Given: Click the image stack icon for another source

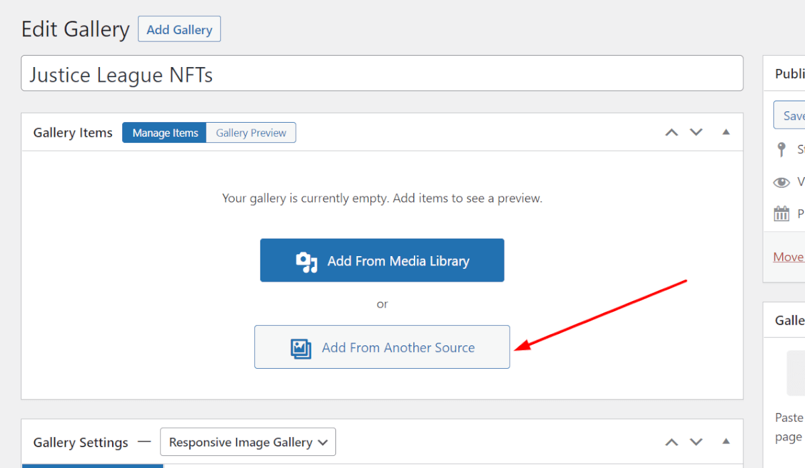Looking at the screenshot, I should point(301,348).
